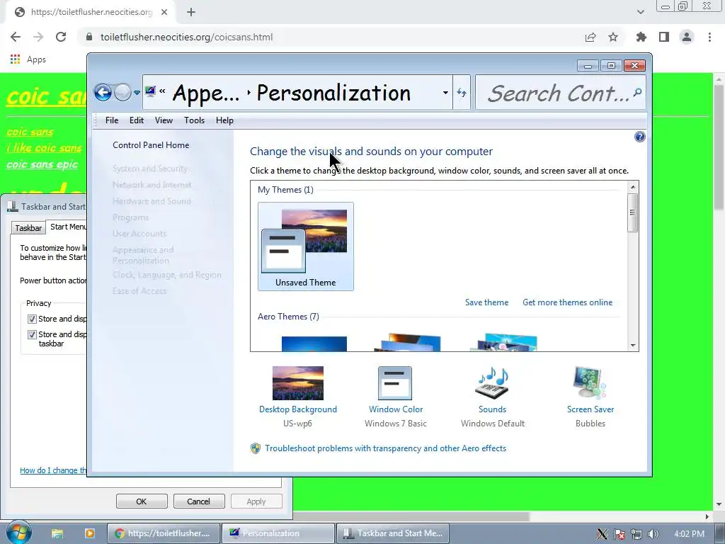Select the second Aero theme thumbnail
725x544 pixels.
tap(407, 342)
